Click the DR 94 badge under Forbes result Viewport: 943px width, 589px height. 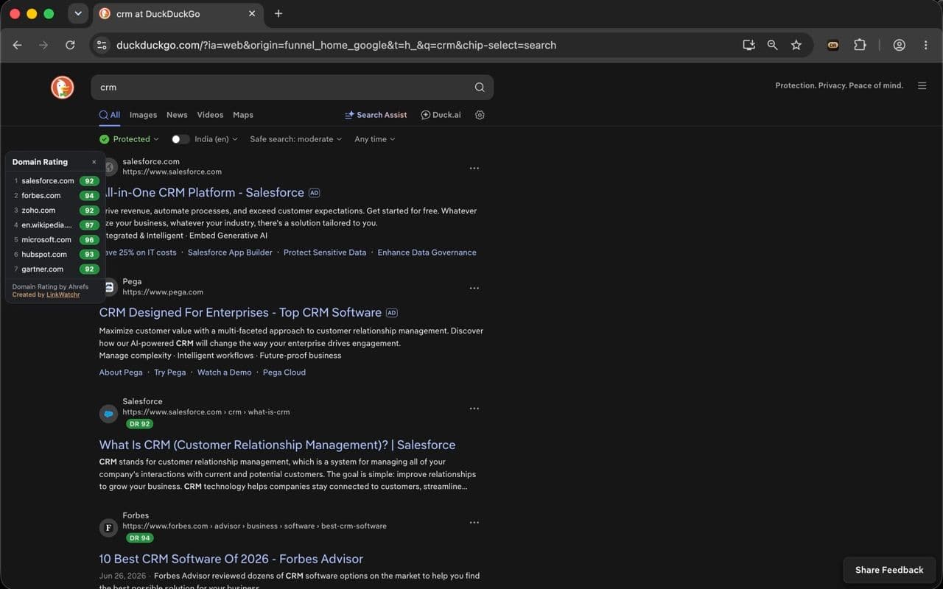[139, 538]
